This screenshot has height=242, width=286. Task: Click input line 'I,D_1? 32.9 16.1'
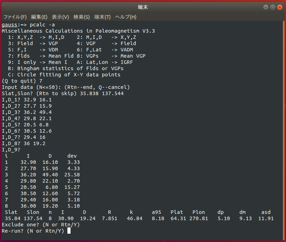(x=27, y=100)
